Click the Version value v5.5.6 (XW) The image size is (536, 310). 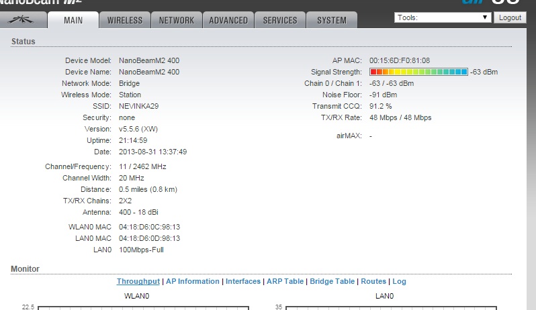coord(138,129)
